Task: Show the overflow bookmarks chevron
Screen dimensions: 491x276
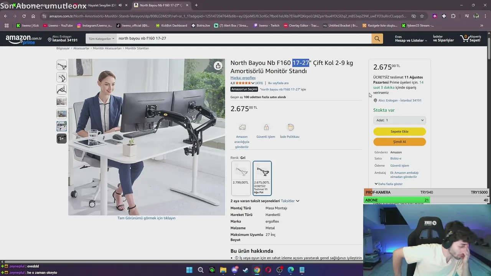Action: pyautogui.click(x=482, y=26)
